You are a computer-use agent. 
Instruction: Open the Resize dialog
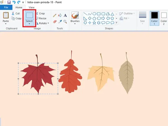[41, 18]
